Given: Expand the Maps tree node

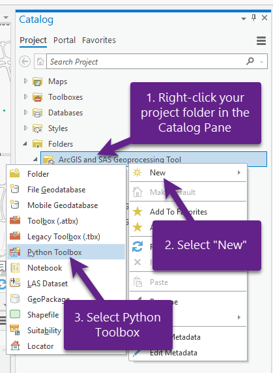Looking at the screenshot, I should tap(25, 81).
